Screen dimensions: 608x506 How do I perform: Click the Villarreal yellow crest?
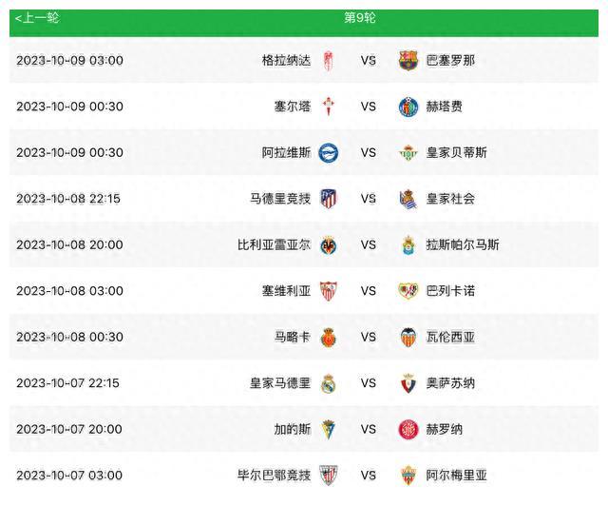tap(329, 245)
